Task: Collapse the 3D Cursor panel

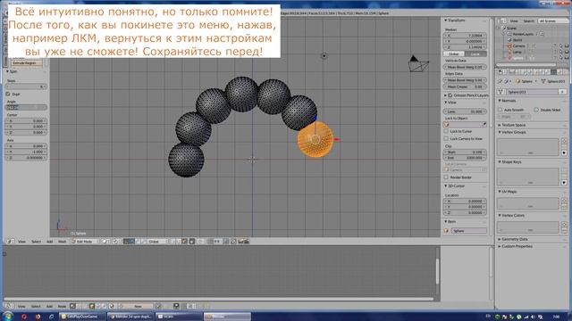Action: pyautogui.click(x=445, y=186)
